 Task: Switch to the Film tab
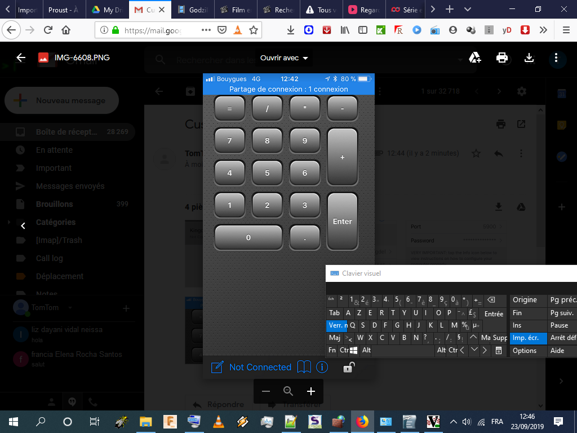click(236, 10)
